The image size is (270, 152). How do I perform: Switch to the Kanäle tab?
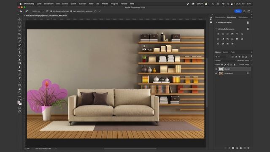click(225, 52)
